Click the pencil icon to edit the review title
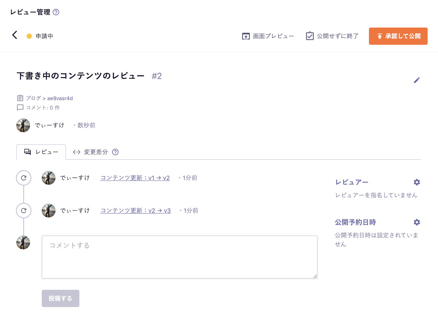Viewport: 438px width, 326px height. [x=417, y=80]
